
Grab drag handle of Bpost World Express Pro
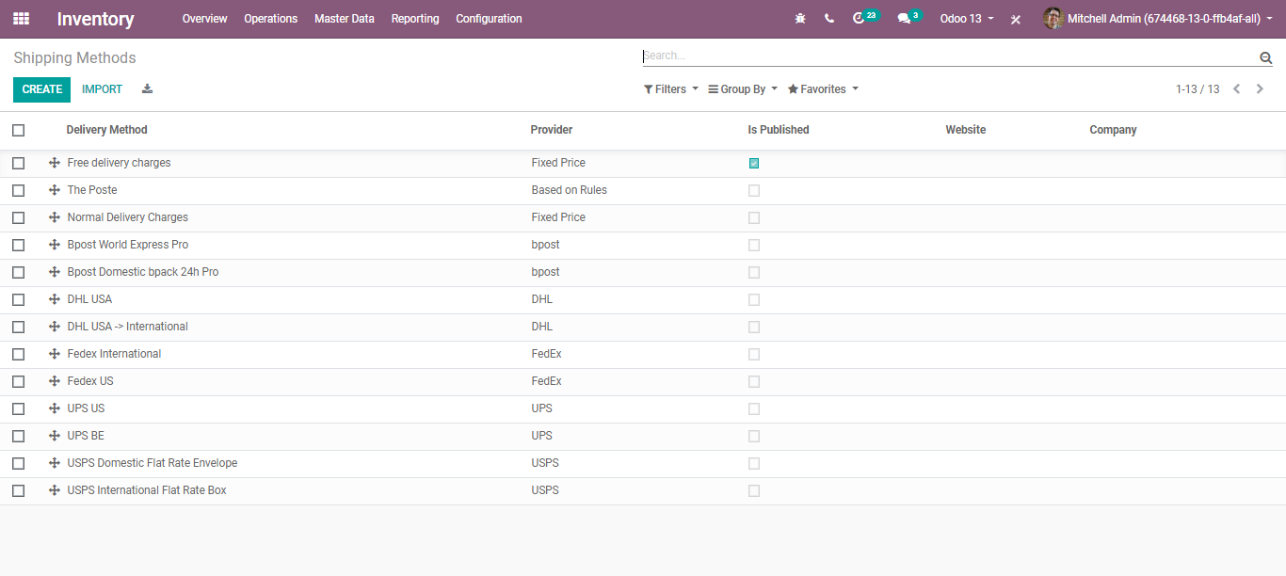tap(55, 245)
